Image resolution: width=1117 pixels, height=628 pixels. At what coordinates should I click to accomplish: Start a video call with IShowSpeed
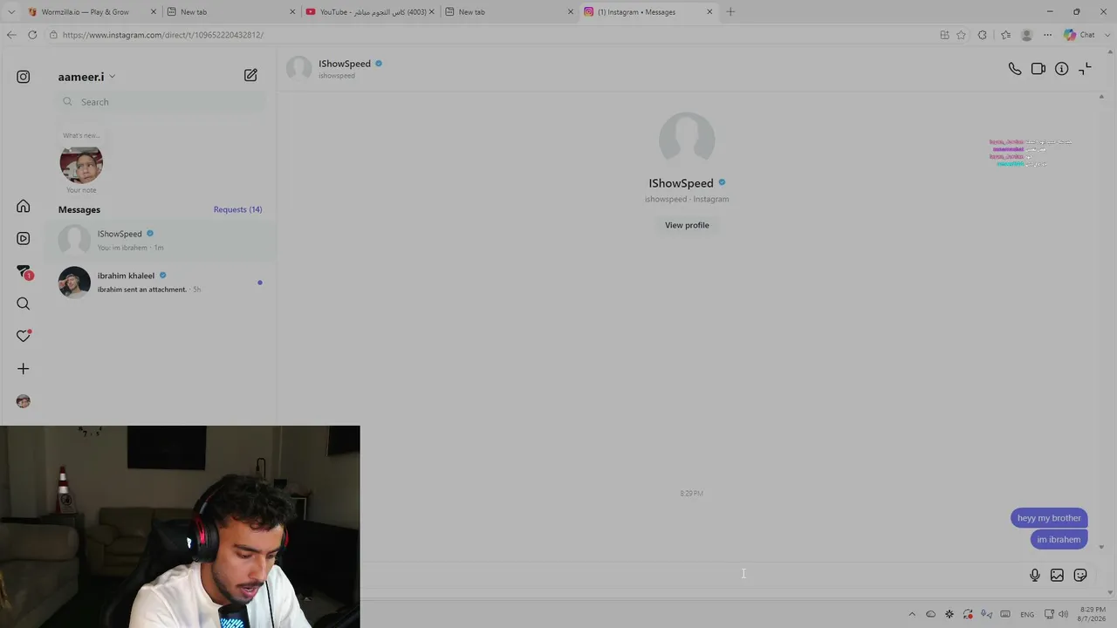1038,69
